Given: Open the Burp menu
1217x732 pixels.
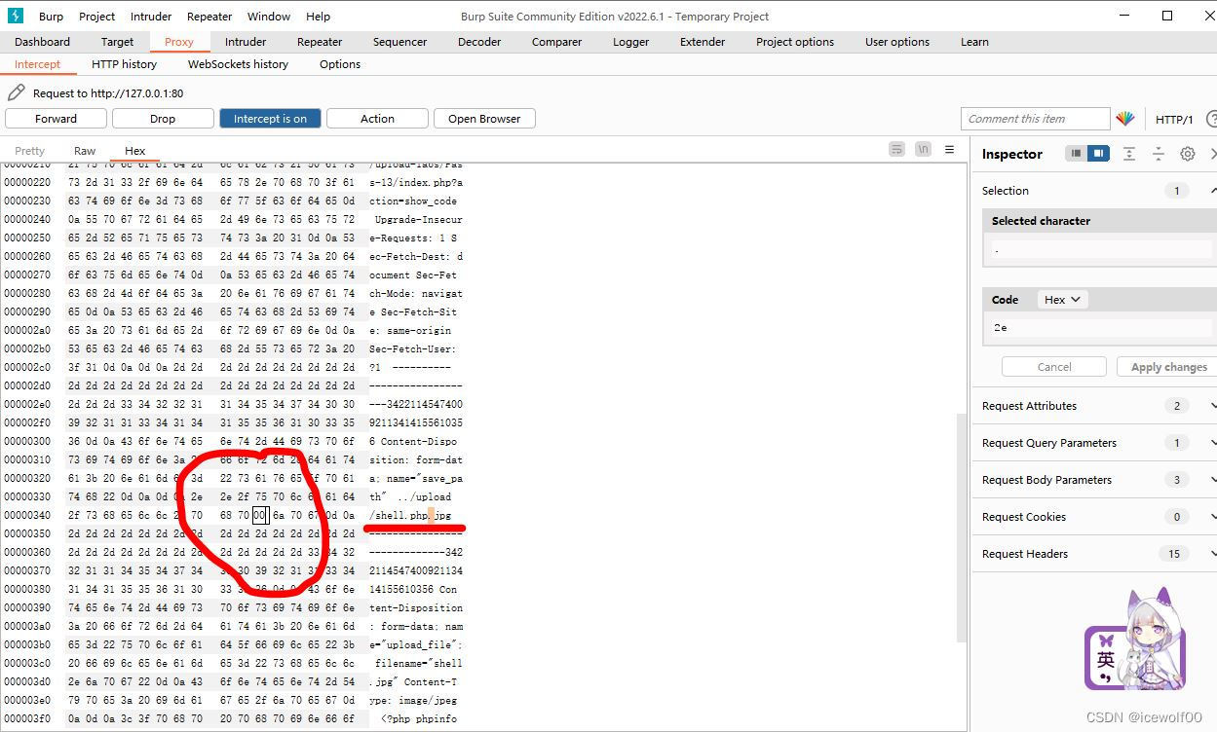Looking at the screenshot, I should (51, 17).
